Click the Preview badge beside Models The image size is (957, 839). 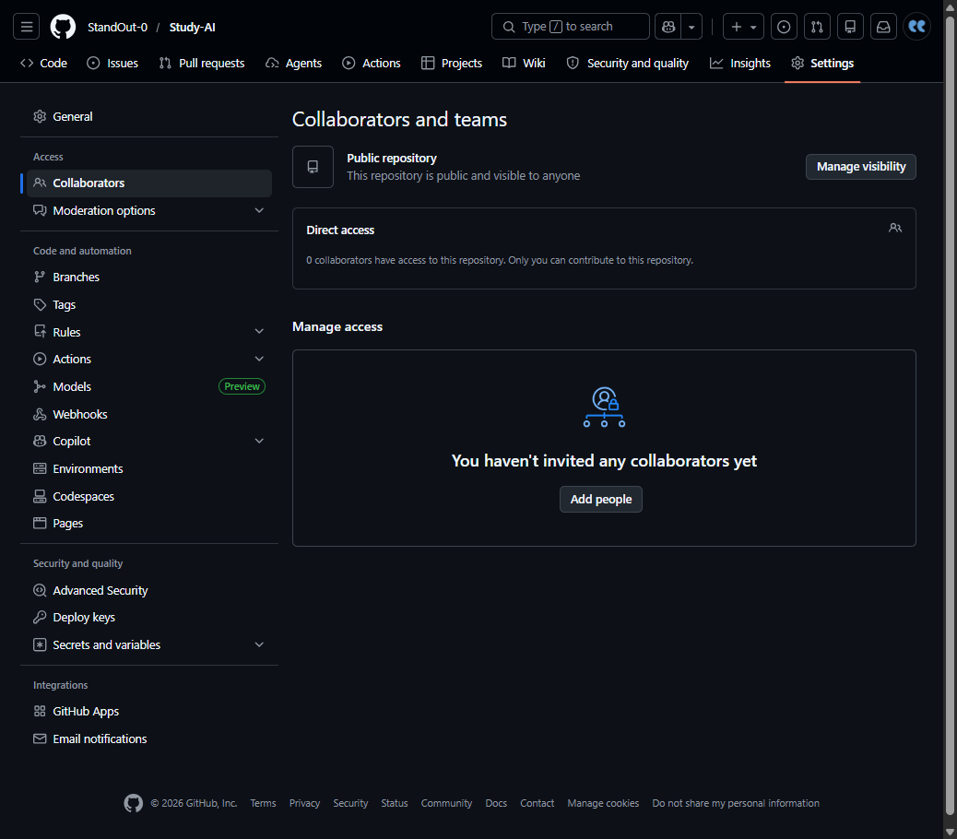click(x=242, y=386)
